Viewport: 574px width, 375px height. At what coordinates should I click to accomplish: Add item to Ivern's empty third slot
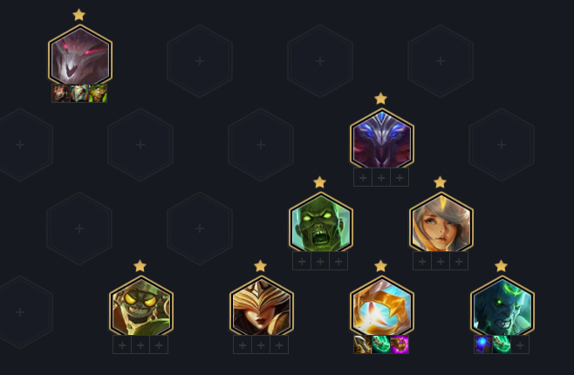tap(520, 344)
